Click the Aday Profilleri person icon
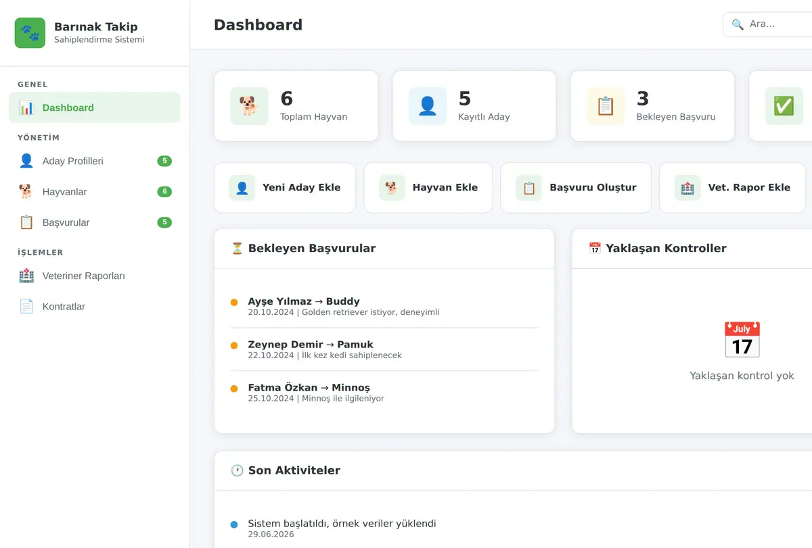This screenshot has height=548, width=812. pyautogui.click(x=26, y=161)
